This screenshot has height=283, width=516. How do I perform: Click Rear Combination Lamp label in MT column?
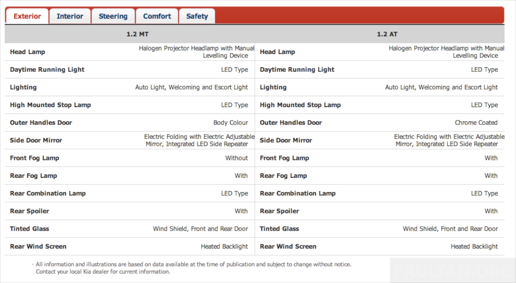(48, 193)
